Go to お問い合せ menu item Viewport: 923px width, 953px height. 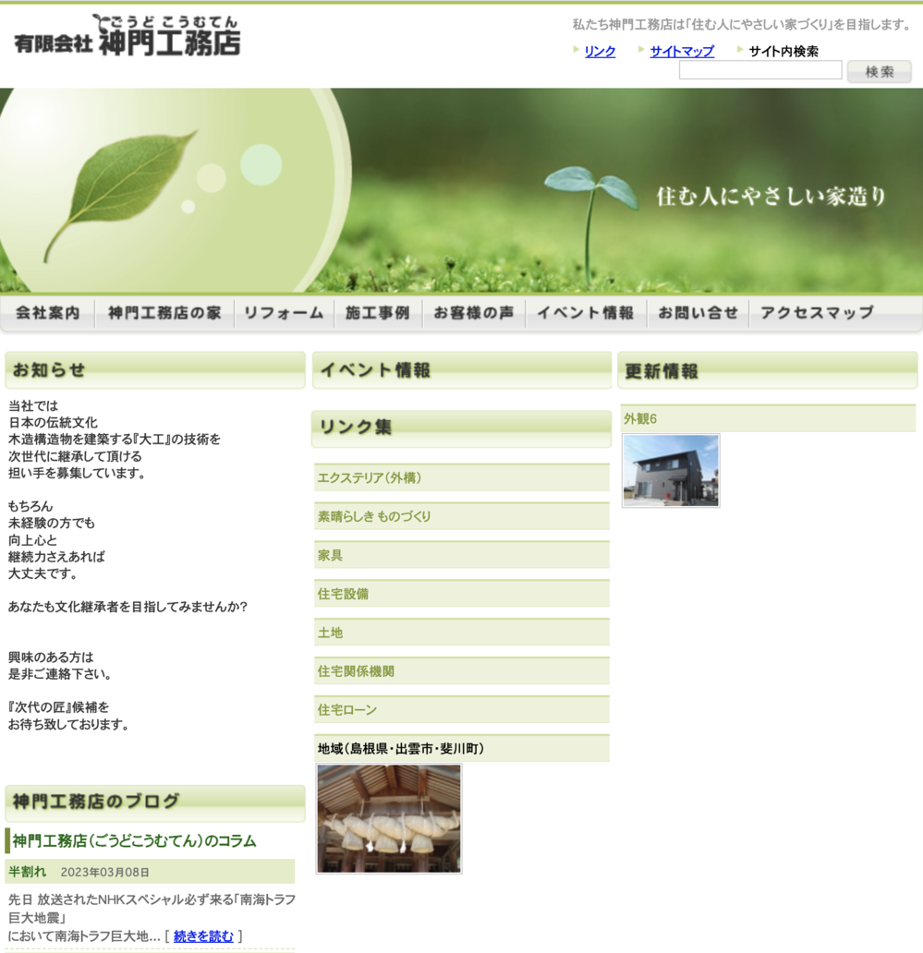pyautogui.click(x=698, y=313)
